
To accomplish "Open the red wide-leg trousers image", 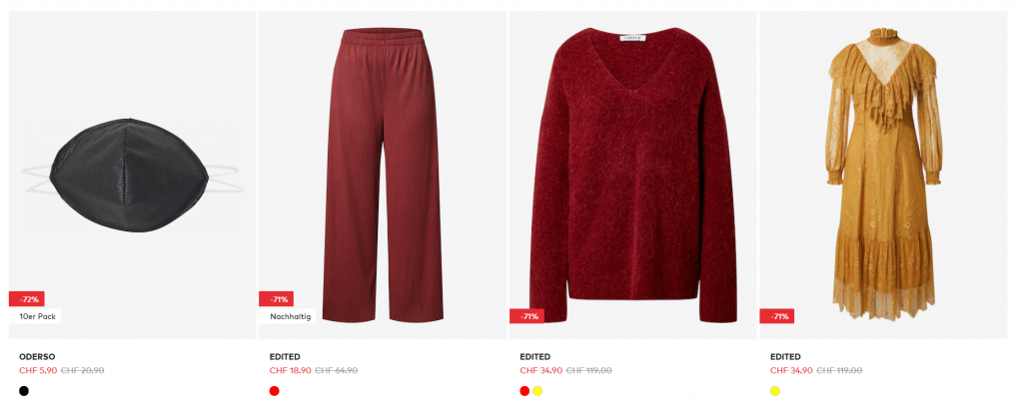I will (383, 175).
